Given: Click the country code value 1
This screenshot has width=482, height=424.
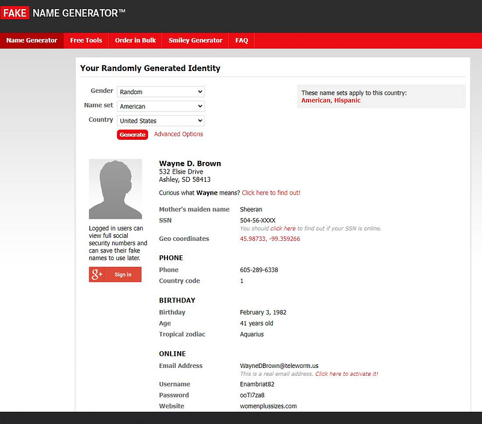Looking at the screenshot, I should click(x=242, y=281).
